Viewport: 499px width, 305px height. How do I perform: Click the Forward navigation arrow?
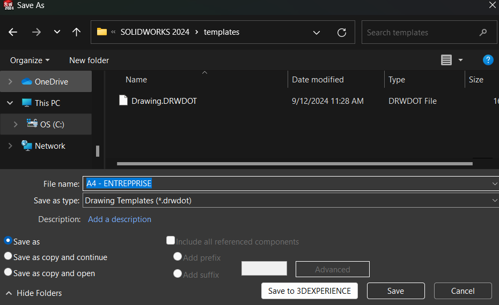36,32
